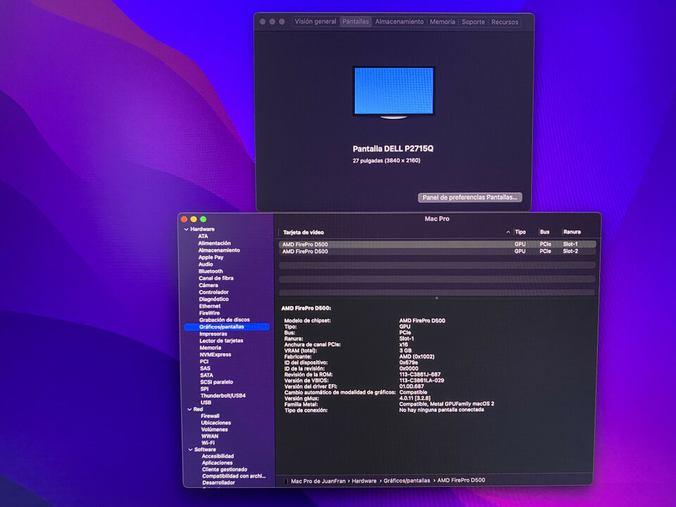676x507 pixels.
Task: Click "Panel de preferencias Pantallas…" button
Action: click(470, 198)
